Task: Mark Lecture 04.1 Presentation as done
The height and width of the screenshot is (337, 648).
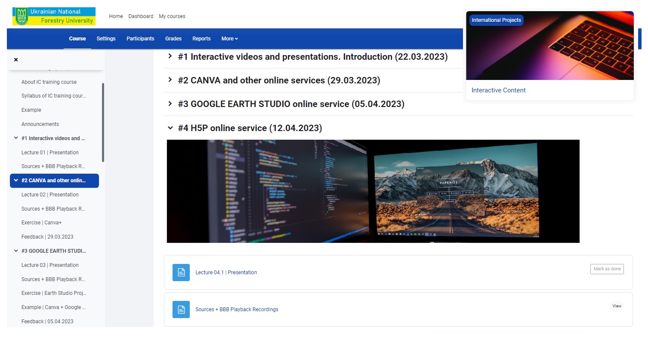Action: click(x=607, y=269)
